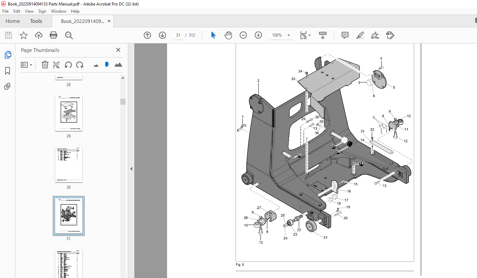Open the Edit menu

tap(17, 11)
